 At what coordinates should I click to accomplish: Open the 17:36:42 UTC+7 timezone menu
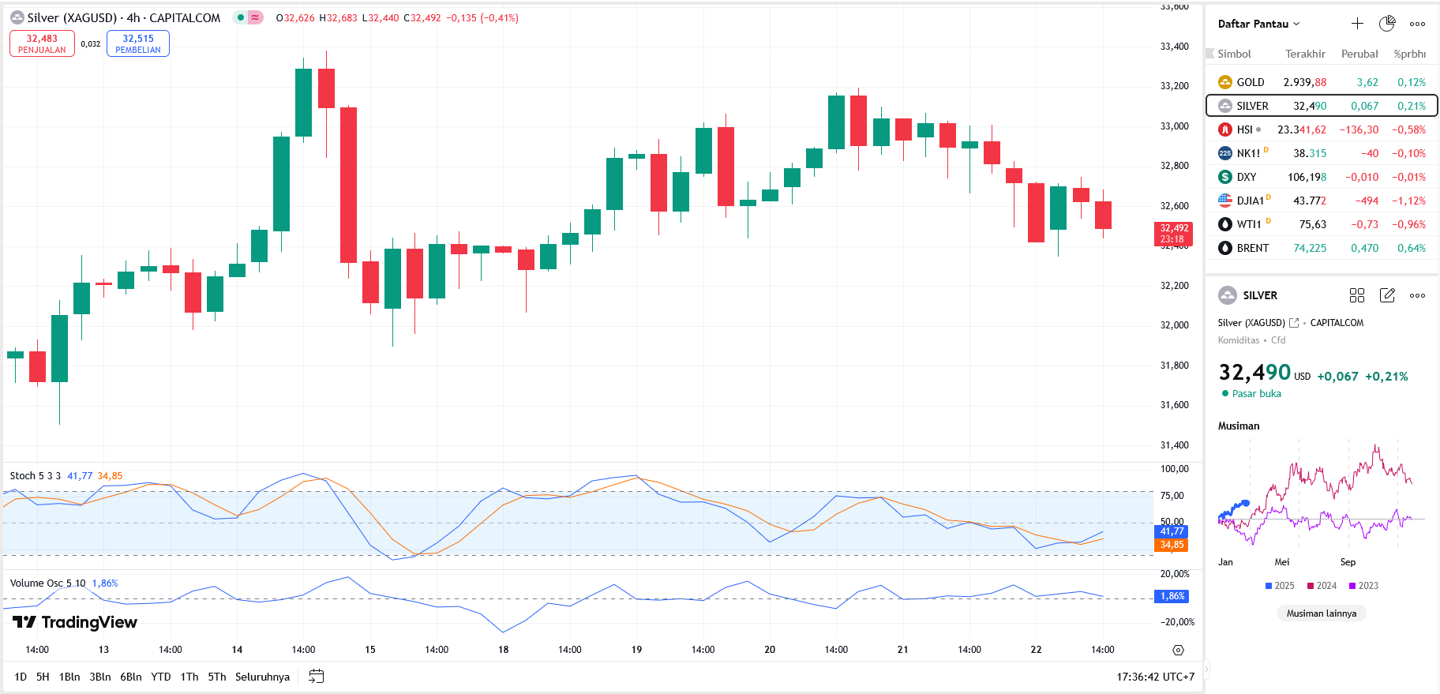[1155, 677]
